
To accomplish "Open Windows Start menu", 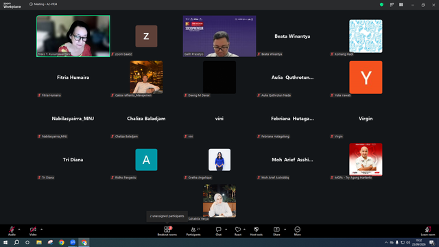I will pos(5,242).
